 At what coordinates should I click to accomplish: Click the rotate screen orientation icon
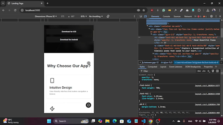point(108,16)
